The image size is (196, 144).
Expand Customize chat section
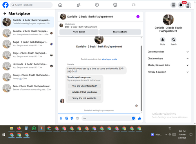(x=168, y=52)
